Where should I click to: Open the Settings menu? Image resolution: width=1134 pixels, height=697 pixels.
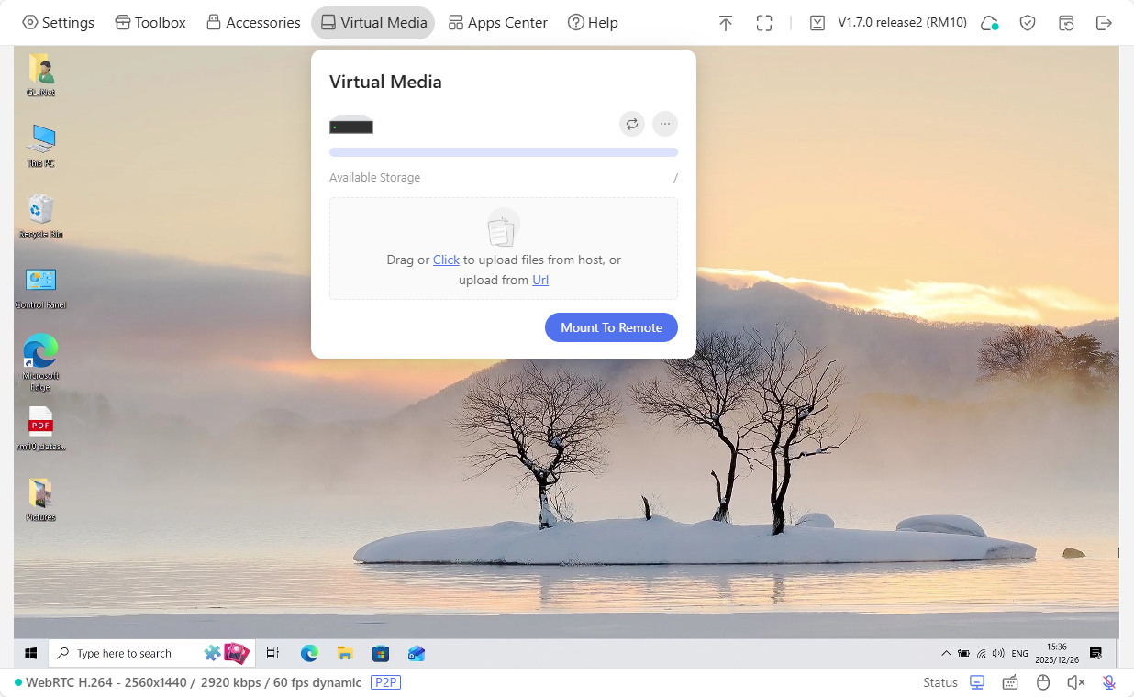click(x=58, y=22)
